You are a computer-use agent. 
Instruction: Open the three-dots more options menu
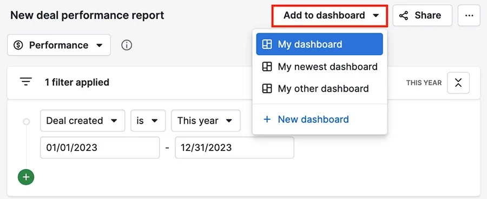tap(469, 16)
